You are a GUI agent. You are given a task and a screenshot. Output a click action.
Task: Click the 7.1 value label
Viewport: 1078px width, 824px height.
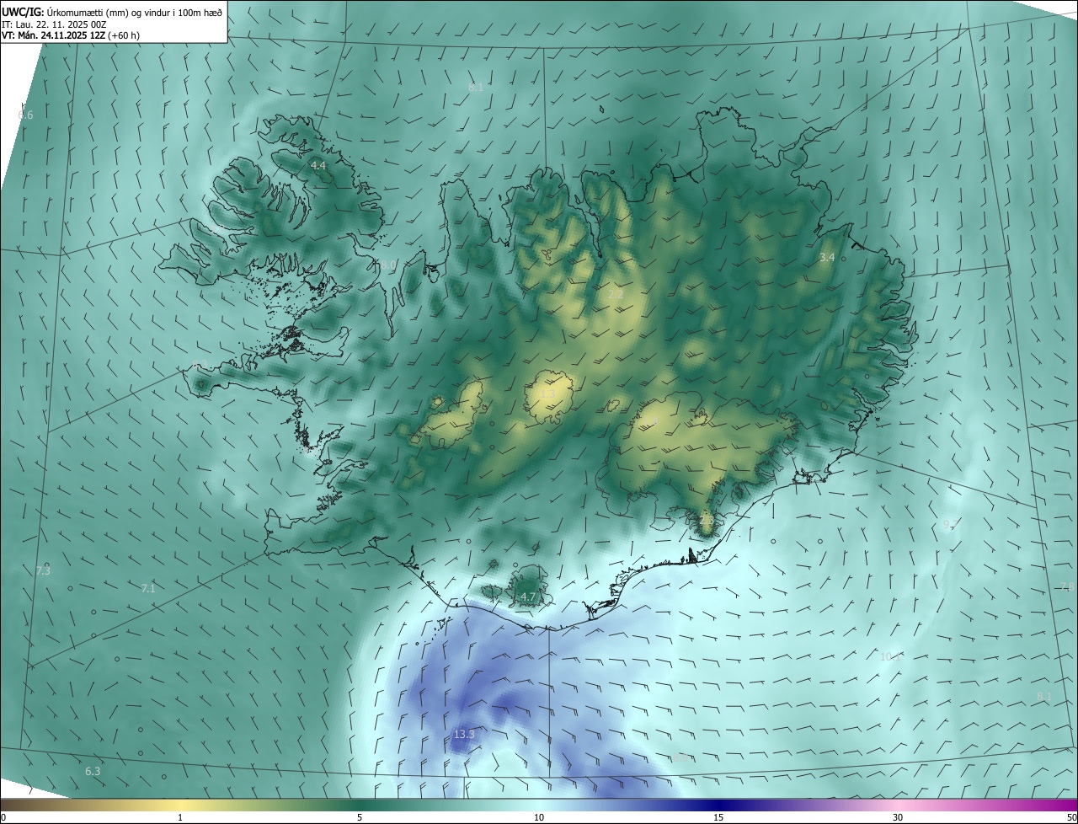click(x=148, y=588)
